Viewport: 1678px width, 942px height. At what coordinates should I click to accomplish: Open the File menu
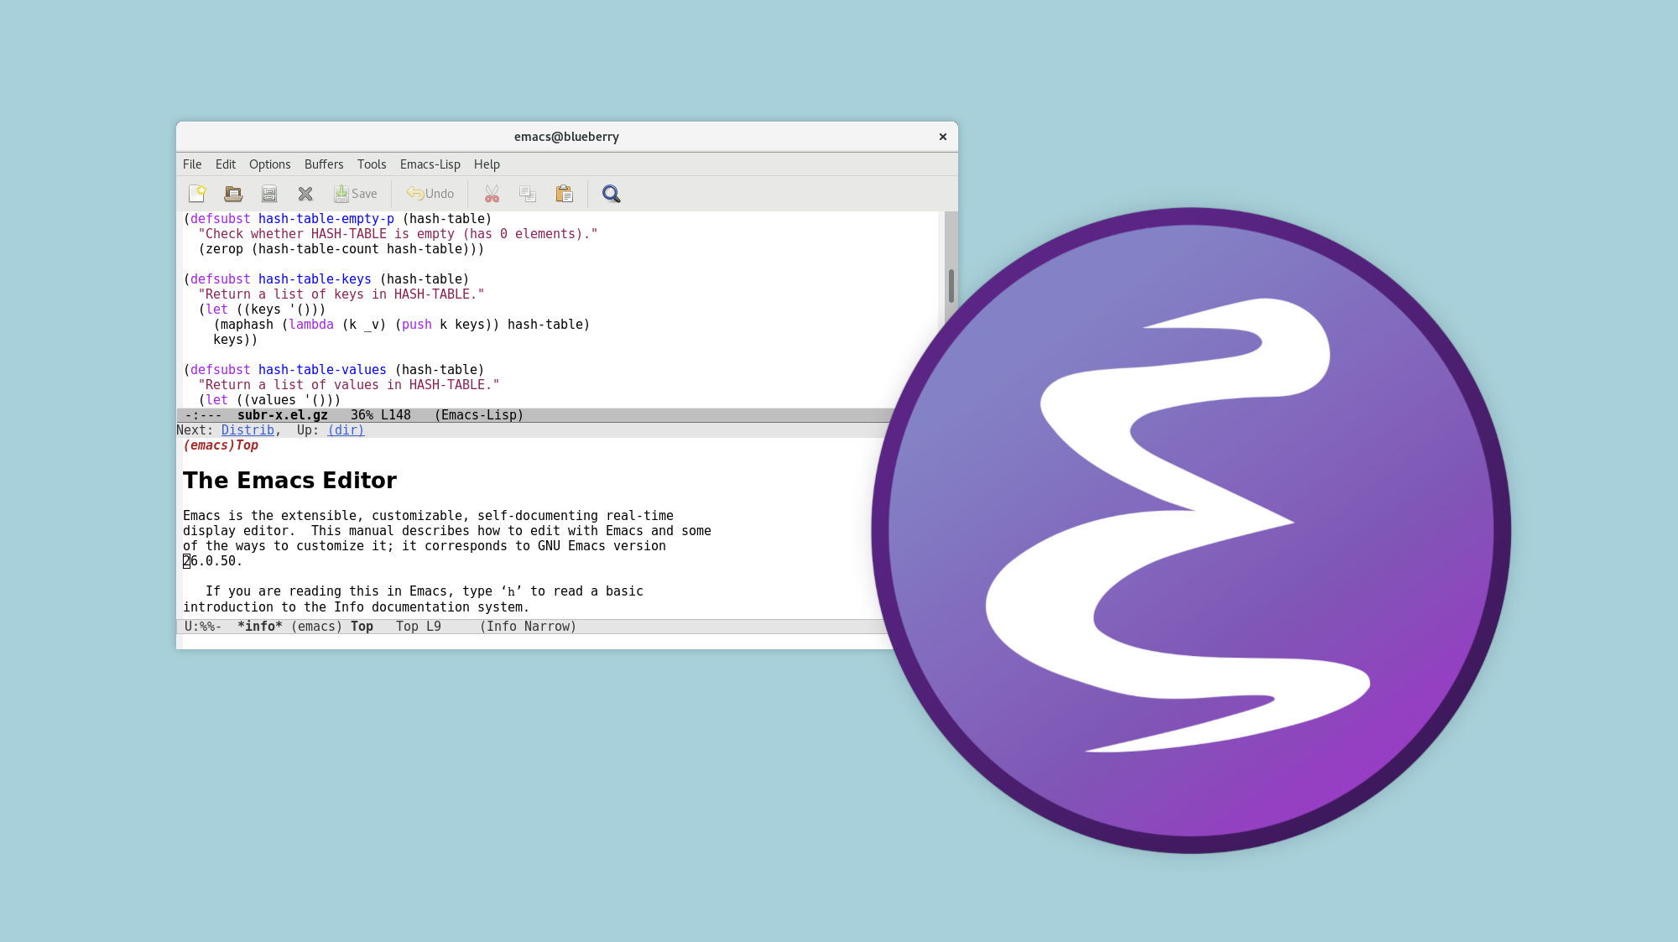[192, 164]
